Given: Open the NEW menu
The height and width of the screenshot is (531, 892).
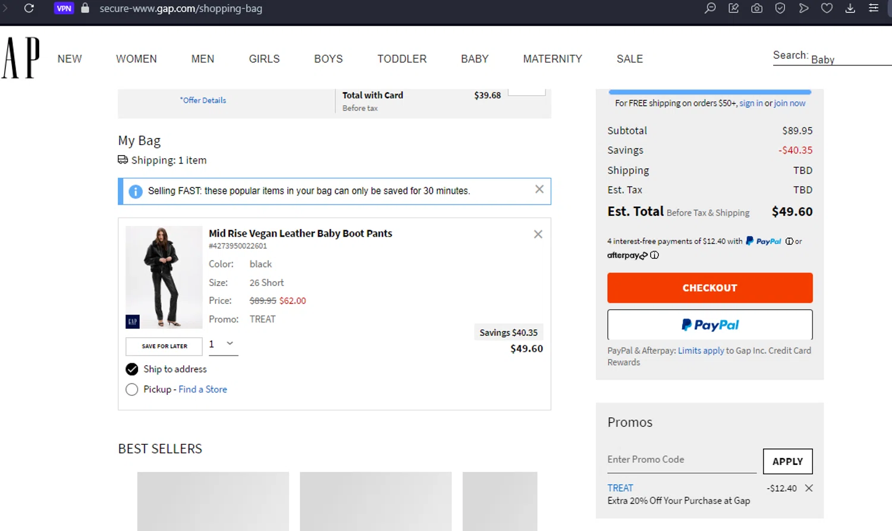Looking at the screenshot, I should pos(70,59).
